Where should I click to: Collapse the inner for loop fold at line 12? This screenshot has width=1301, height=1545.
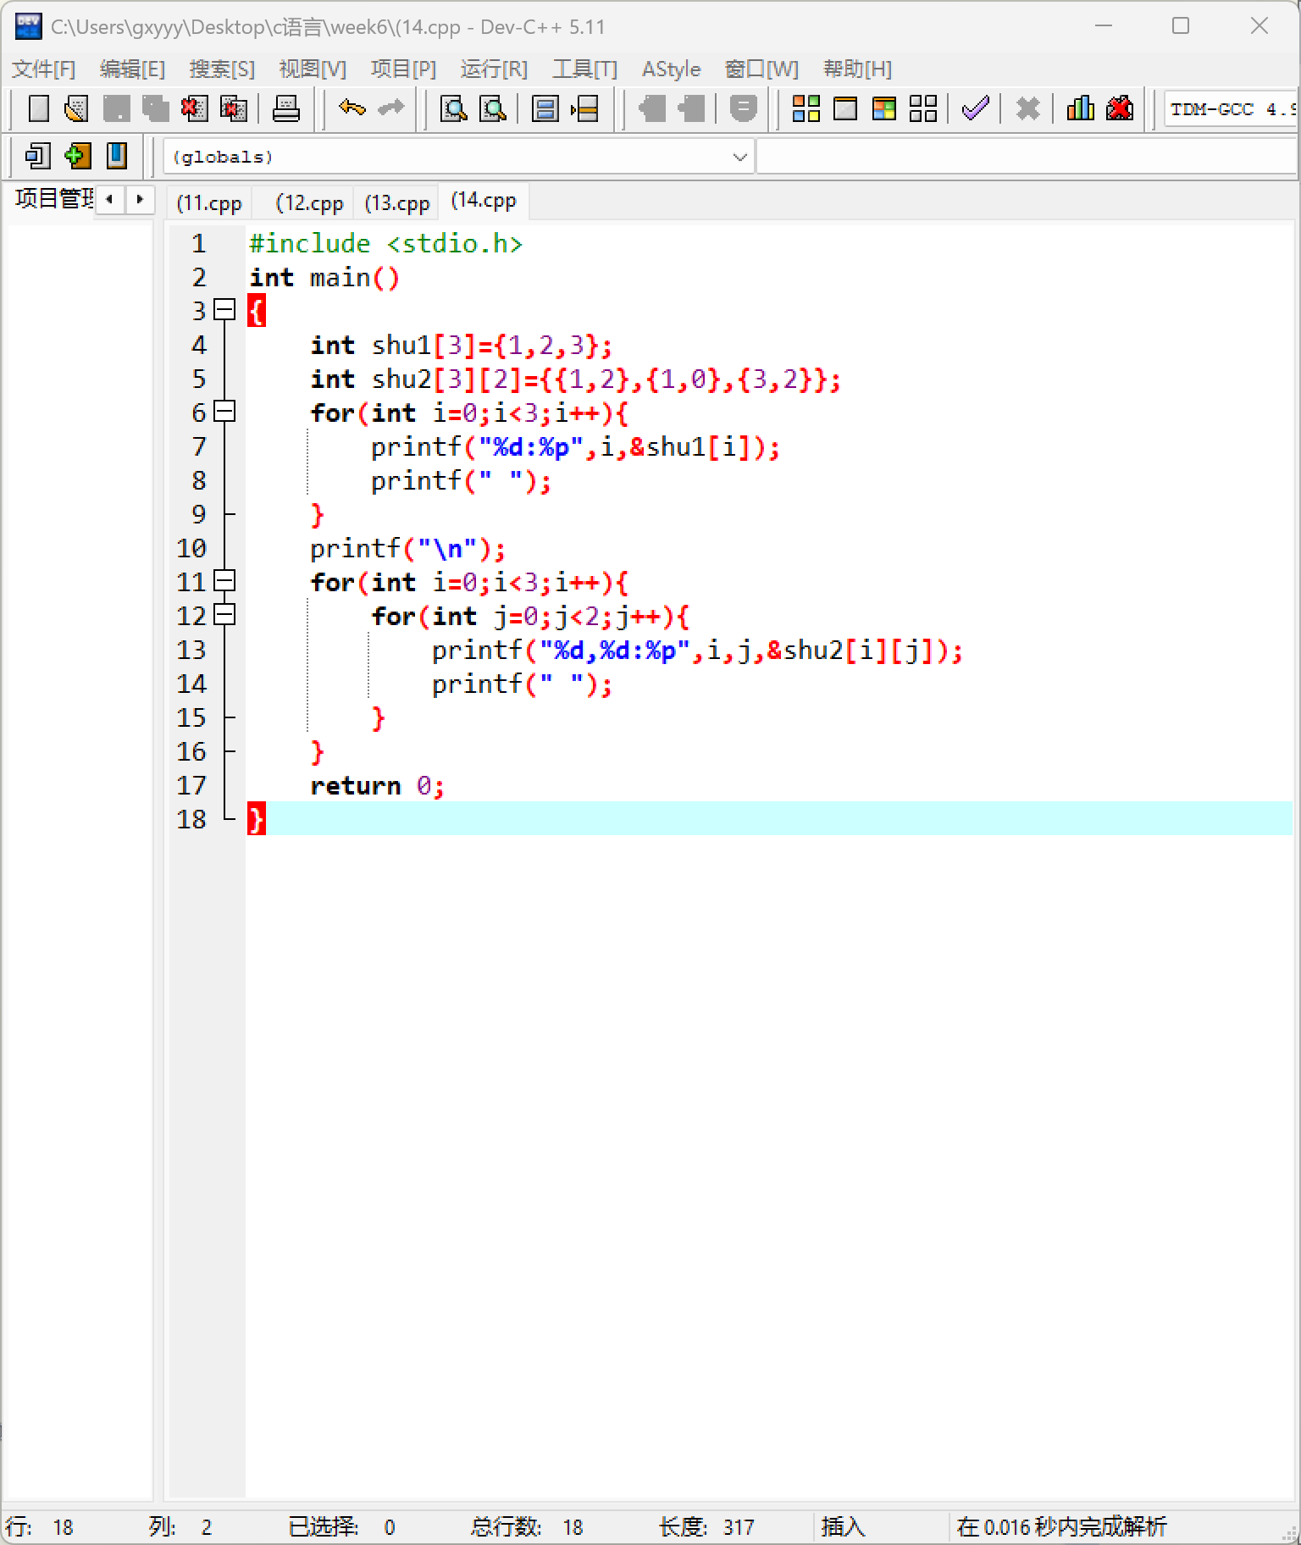(x=224, y=615)
